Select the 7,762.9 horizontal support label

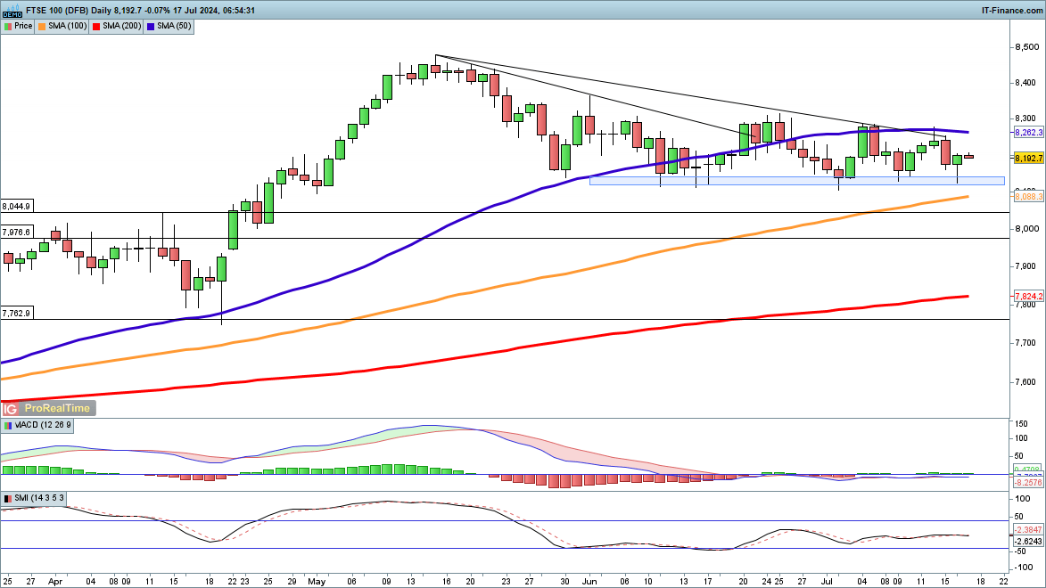tap(17, 313)
